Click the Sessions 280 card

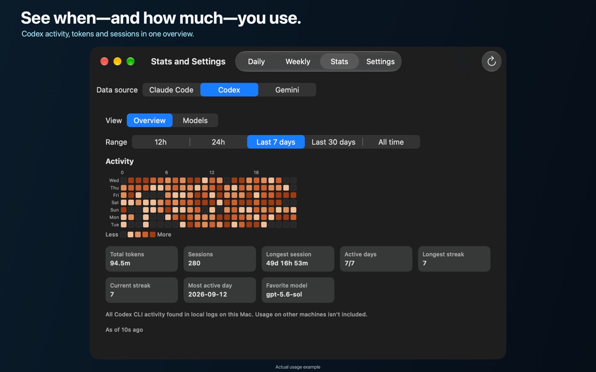[x=220, y=259]
